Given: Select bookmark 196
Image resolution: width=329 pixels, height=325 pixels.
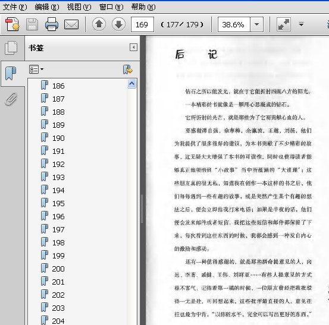Looking at the screenshot, I should point(58,217).
